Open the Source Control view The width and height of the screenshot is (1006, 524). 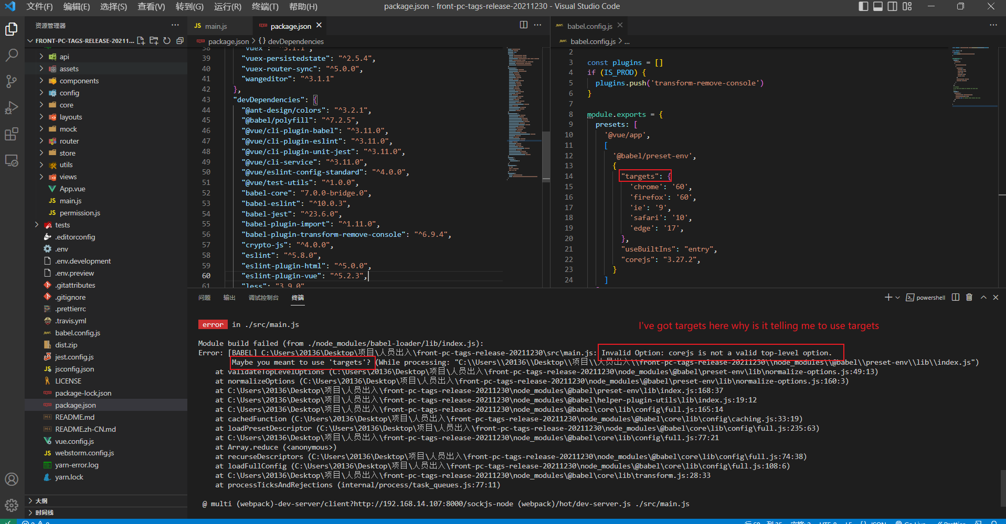(12, 81)
